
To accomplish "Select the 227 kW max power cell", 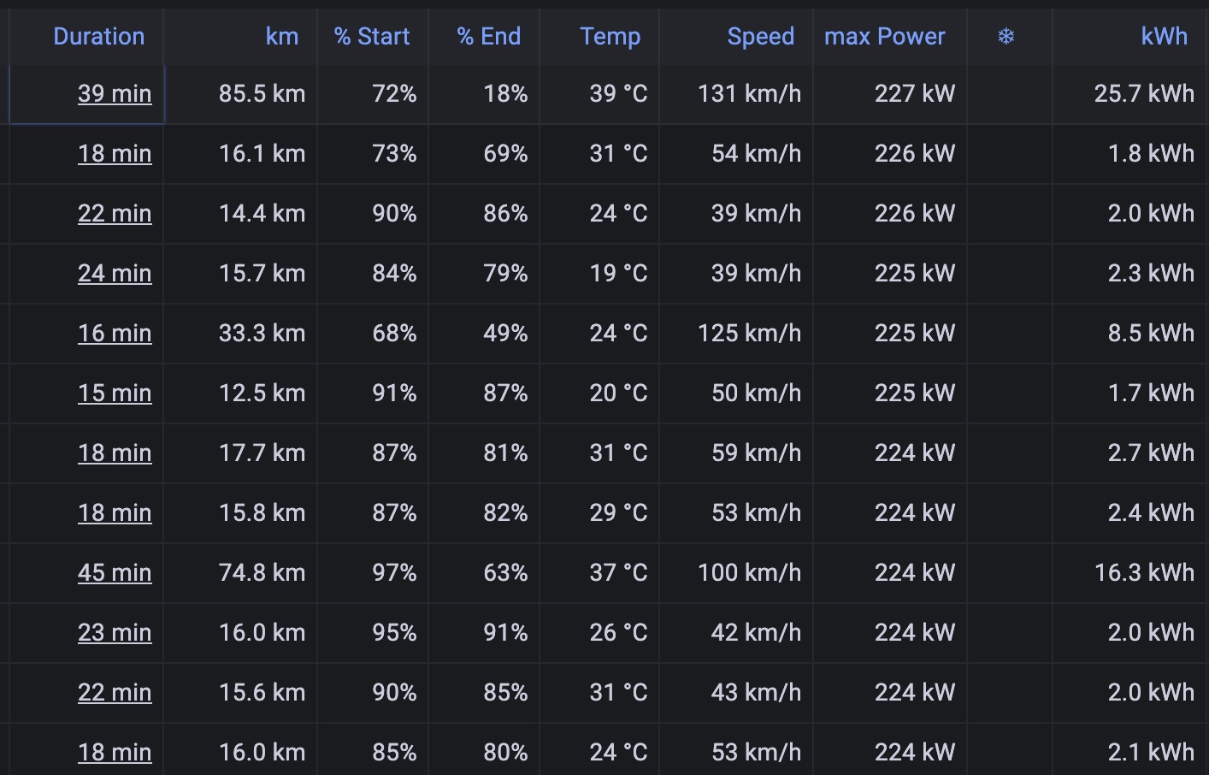I will point(890,94).
